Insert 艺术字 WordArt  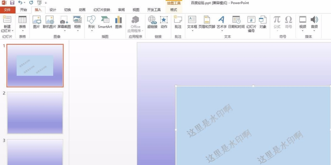[221, 20]
